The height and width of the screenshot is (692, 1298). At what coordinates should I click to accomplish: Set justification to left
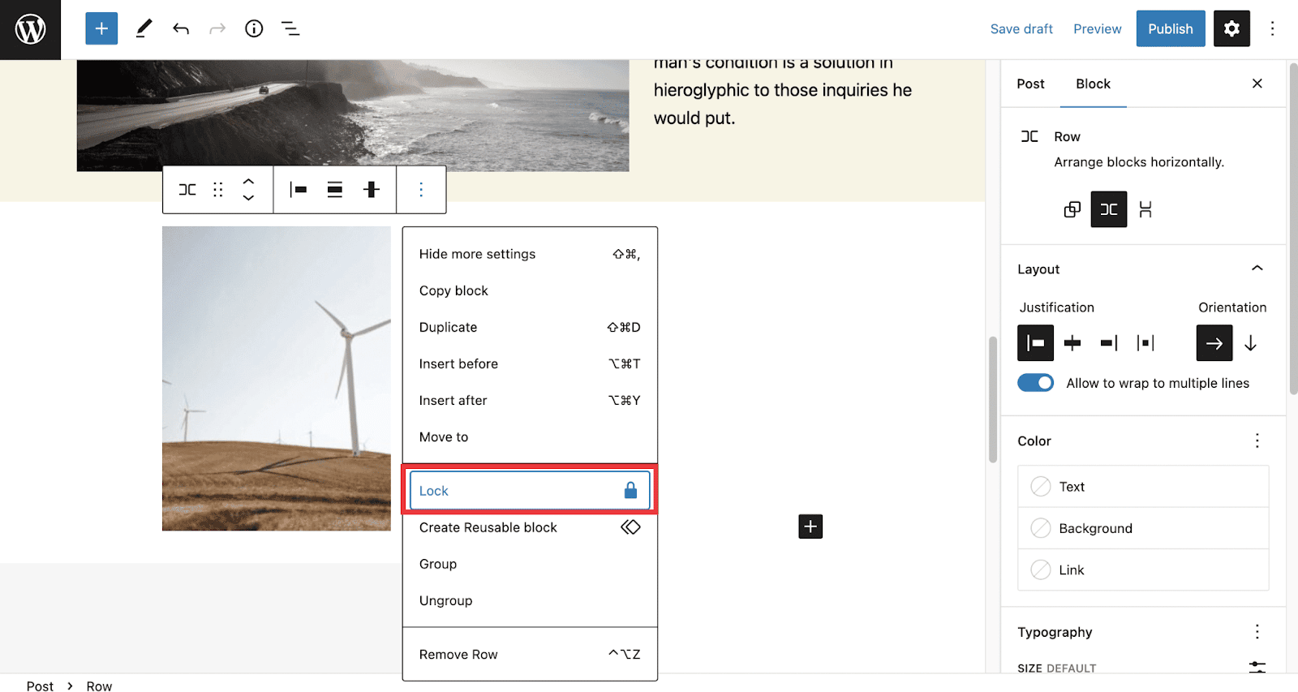pos(1036,343)
